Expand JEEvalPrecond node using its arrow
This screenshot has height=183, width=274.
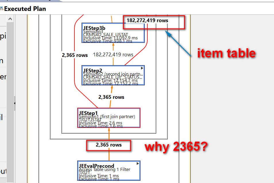pyautogui.click(x=138, y=163)
